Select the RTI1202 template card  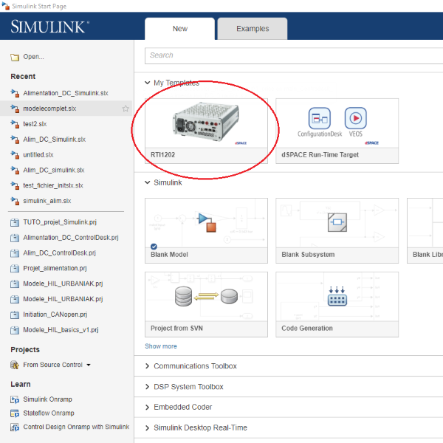pos(206,131)
